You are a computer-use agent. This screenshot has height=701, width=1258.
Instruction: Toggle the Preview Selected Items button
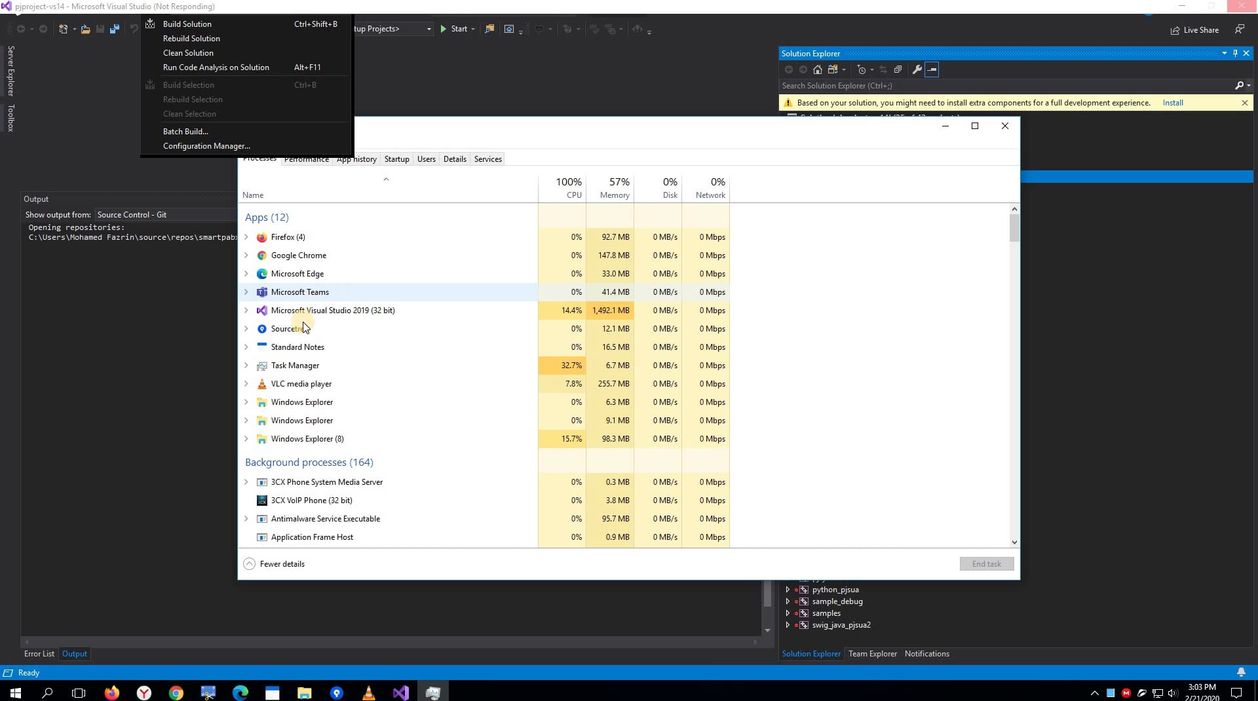(932, 69)
